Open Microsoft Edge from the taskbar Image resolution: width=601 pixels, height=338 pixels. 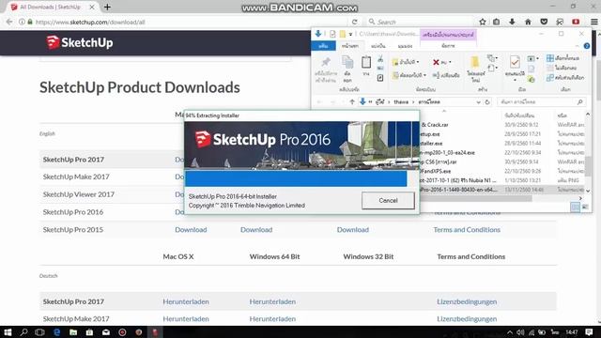coord(57,332)
